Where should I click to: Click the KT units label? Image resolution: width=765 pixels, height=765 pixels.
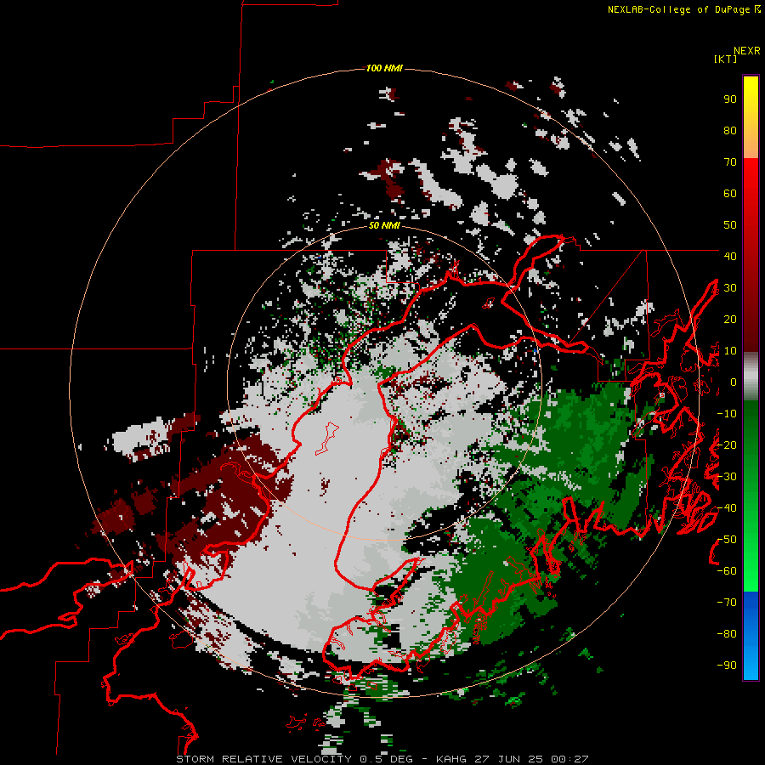[x=725, y=59]
